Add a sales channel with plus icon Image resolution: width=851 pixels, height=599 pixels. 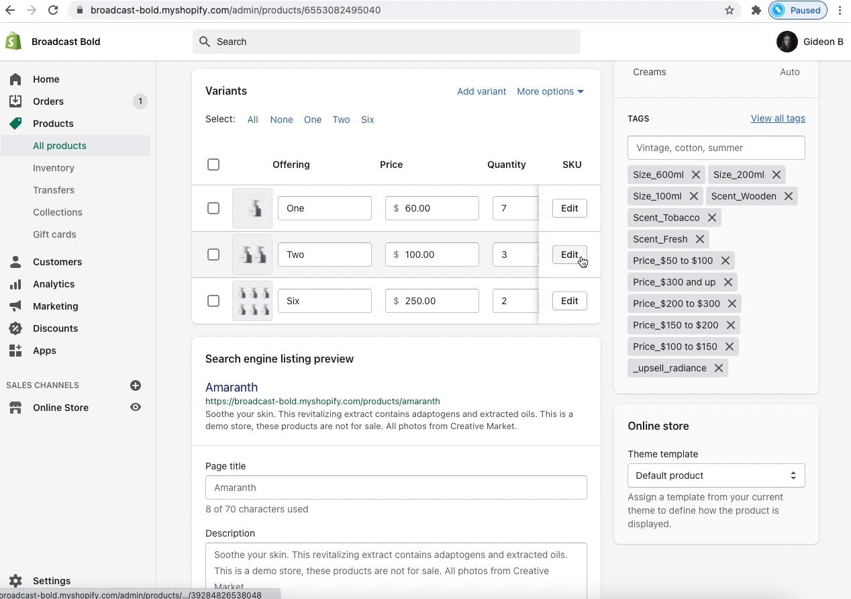136,385
